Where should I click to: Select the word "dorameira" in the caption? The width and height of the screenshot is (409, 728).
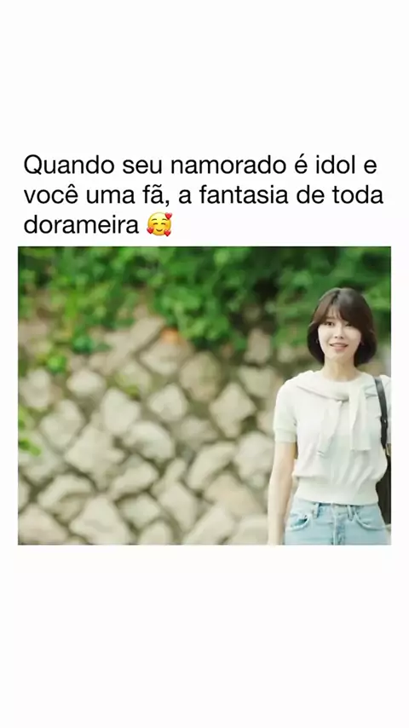(81, 225)
